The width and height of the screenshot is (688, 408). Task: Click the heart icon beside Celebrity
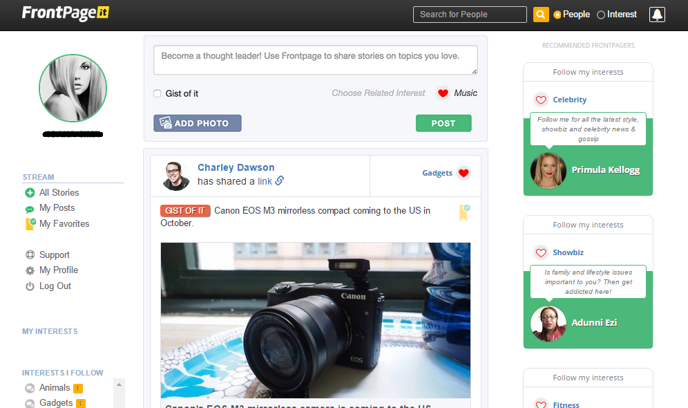point(541,100)
